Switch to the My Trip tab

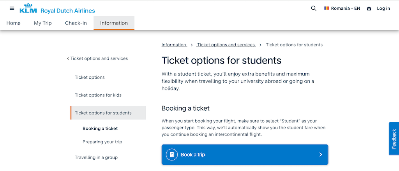pyautogui.click(x=43, y=23)
